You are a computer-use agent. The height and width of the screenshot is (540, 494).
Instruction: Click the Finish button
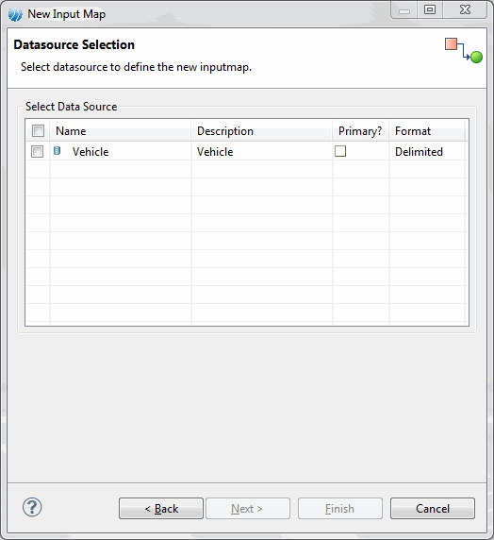pos(340,508)
